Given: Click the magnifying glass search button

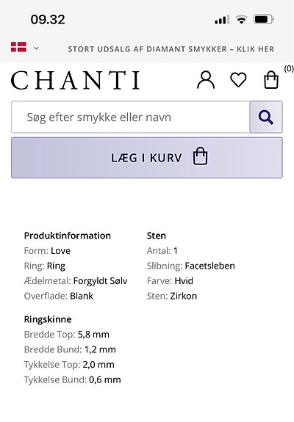Looking at the screenshot, I should (266, 117).
